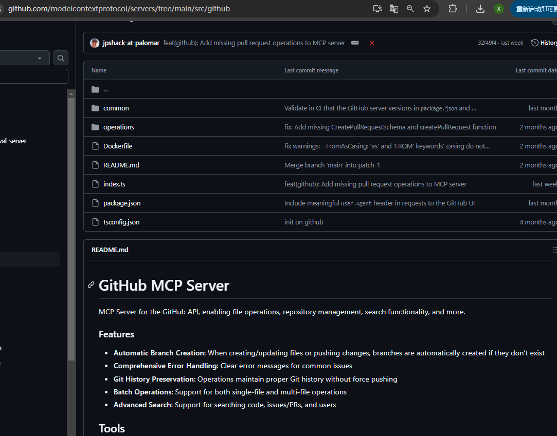This screenshot has width=557, height=436.
Task: Open the green X browser profile avatar
Action: coord(498,9)
